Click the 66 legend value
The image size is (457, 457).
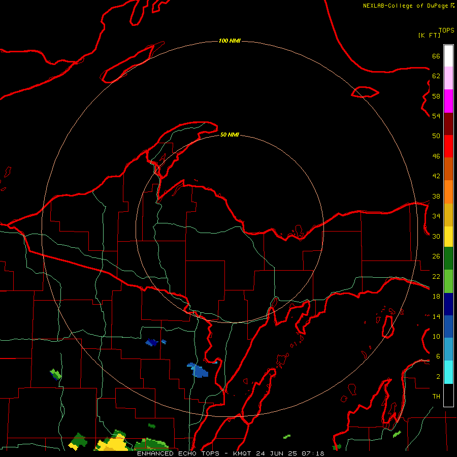point(436,56)
